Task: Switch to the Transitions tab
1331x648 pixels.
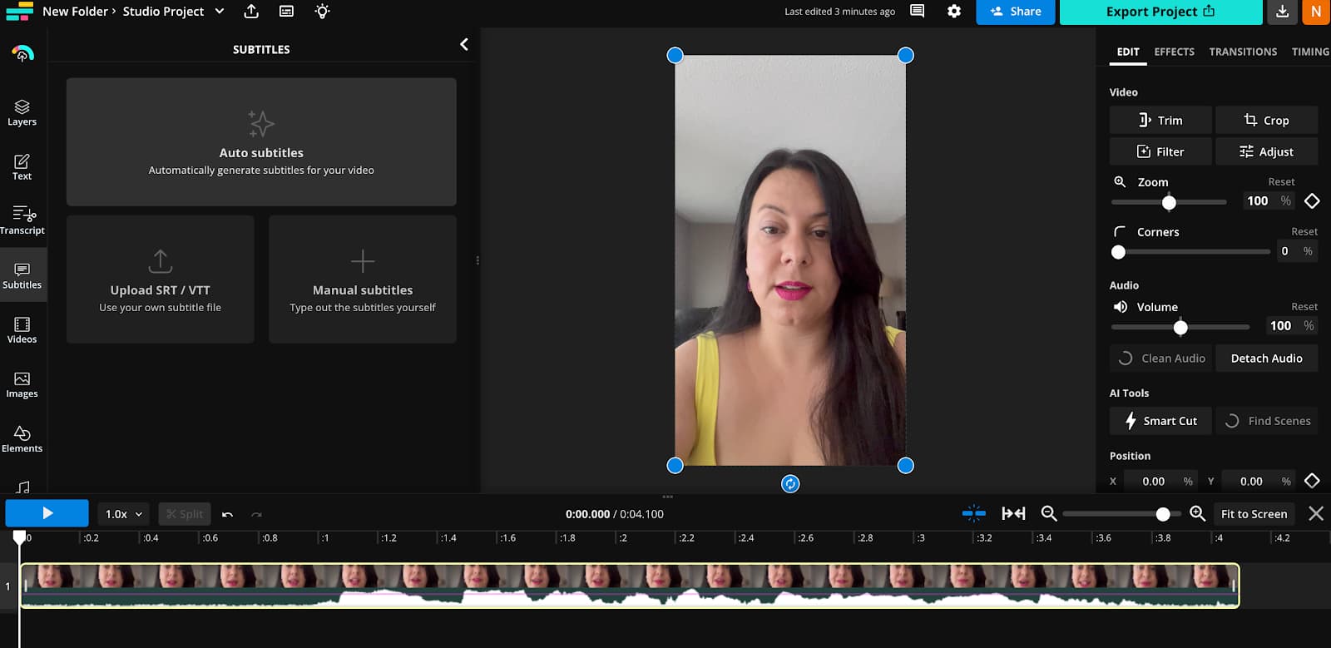Action: coord(1243,52)
